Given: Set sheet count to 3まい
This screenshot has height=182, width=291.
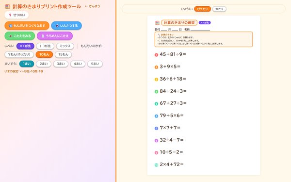Looking at the screenshot, I should (61, 64).
